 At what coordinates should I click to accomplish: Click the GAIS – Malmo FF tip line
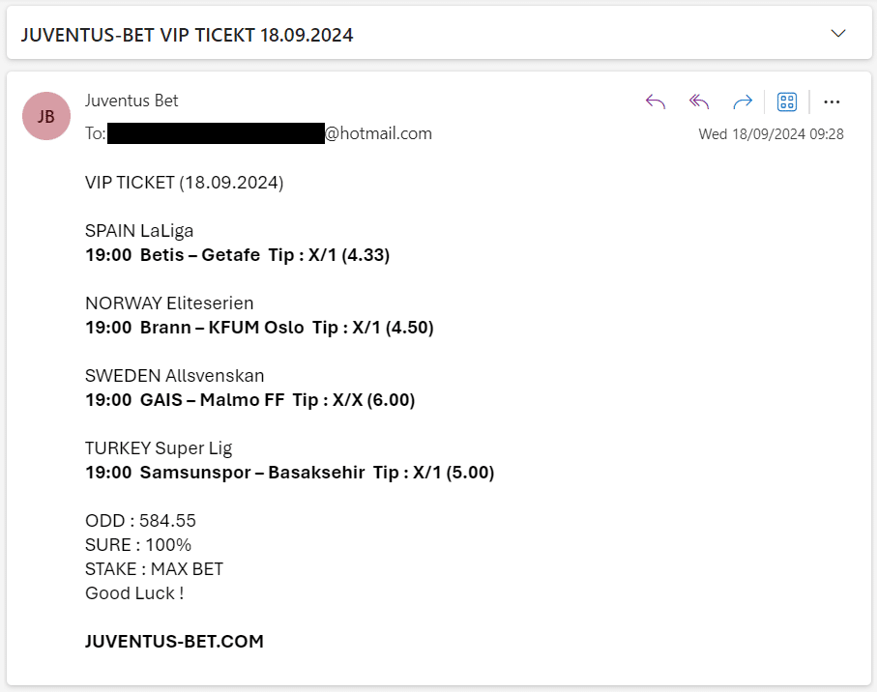coord(249,400)
